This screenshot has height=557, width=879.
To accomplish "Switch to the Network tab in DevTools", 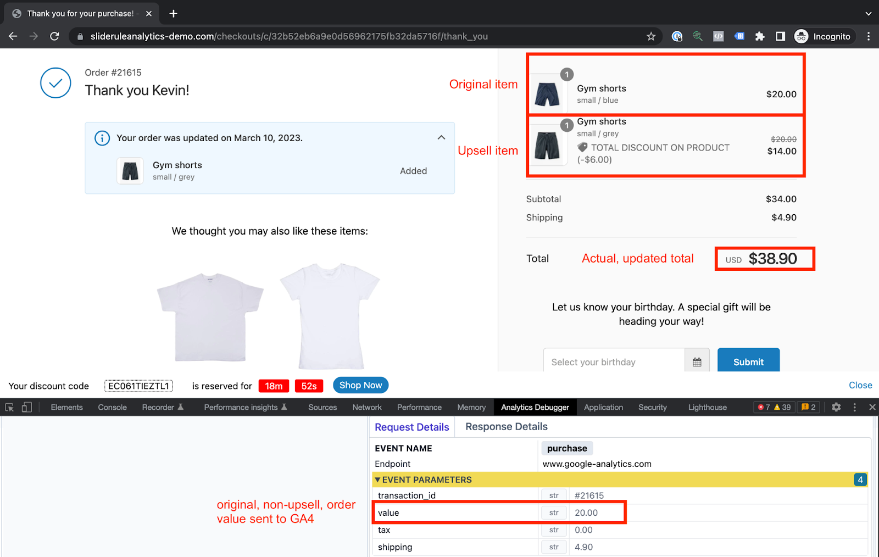I will [366, 407].
